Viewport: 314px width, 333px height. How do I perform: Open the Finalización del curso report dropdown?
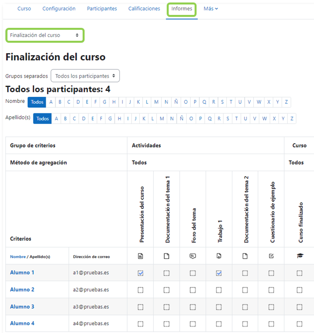click(45, 35)
